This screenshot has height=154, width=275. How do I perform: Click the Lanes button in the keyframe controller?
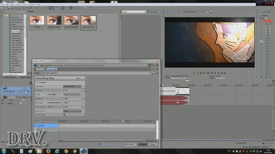point(143,145)
